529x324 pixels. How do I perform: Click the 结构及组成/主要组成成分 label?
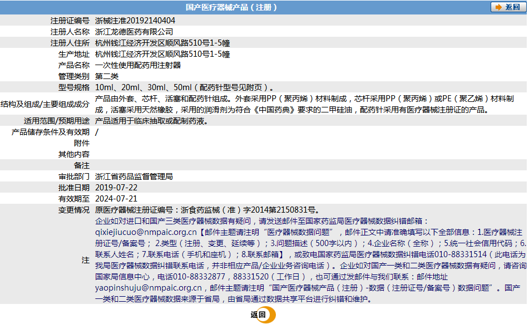coord(45,104)
